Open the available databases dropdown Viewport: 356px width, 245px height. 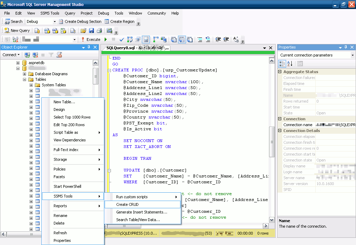click(x=74, y=40)
